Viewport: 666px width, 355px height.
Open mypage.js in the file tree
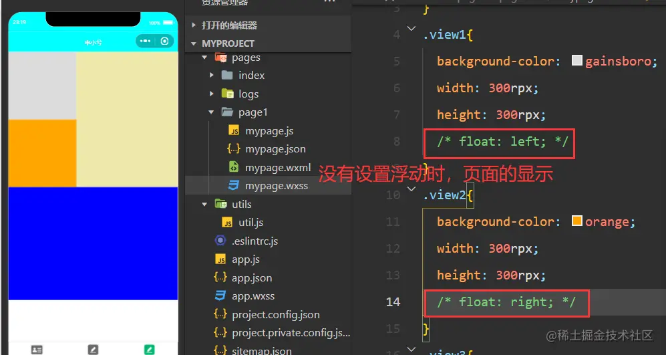[269, 131]
